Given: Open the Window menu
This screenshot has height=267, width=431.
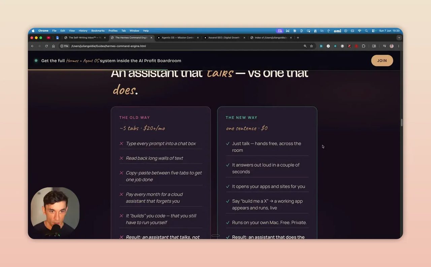Looking at the screenshot, I should coord(134,31).
